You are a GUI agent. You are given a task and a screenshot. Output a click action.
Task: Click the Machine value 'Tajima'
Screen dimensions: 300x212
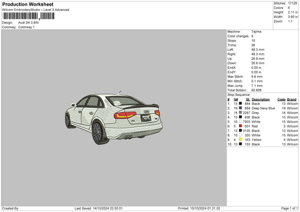click(x=256, y=31)
